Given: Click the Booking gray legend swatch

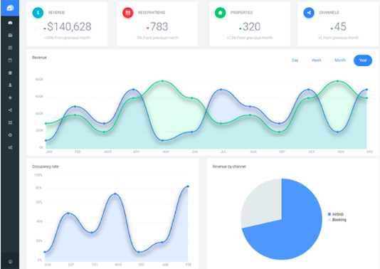Looking at the screenshot, I should (329, 220).
